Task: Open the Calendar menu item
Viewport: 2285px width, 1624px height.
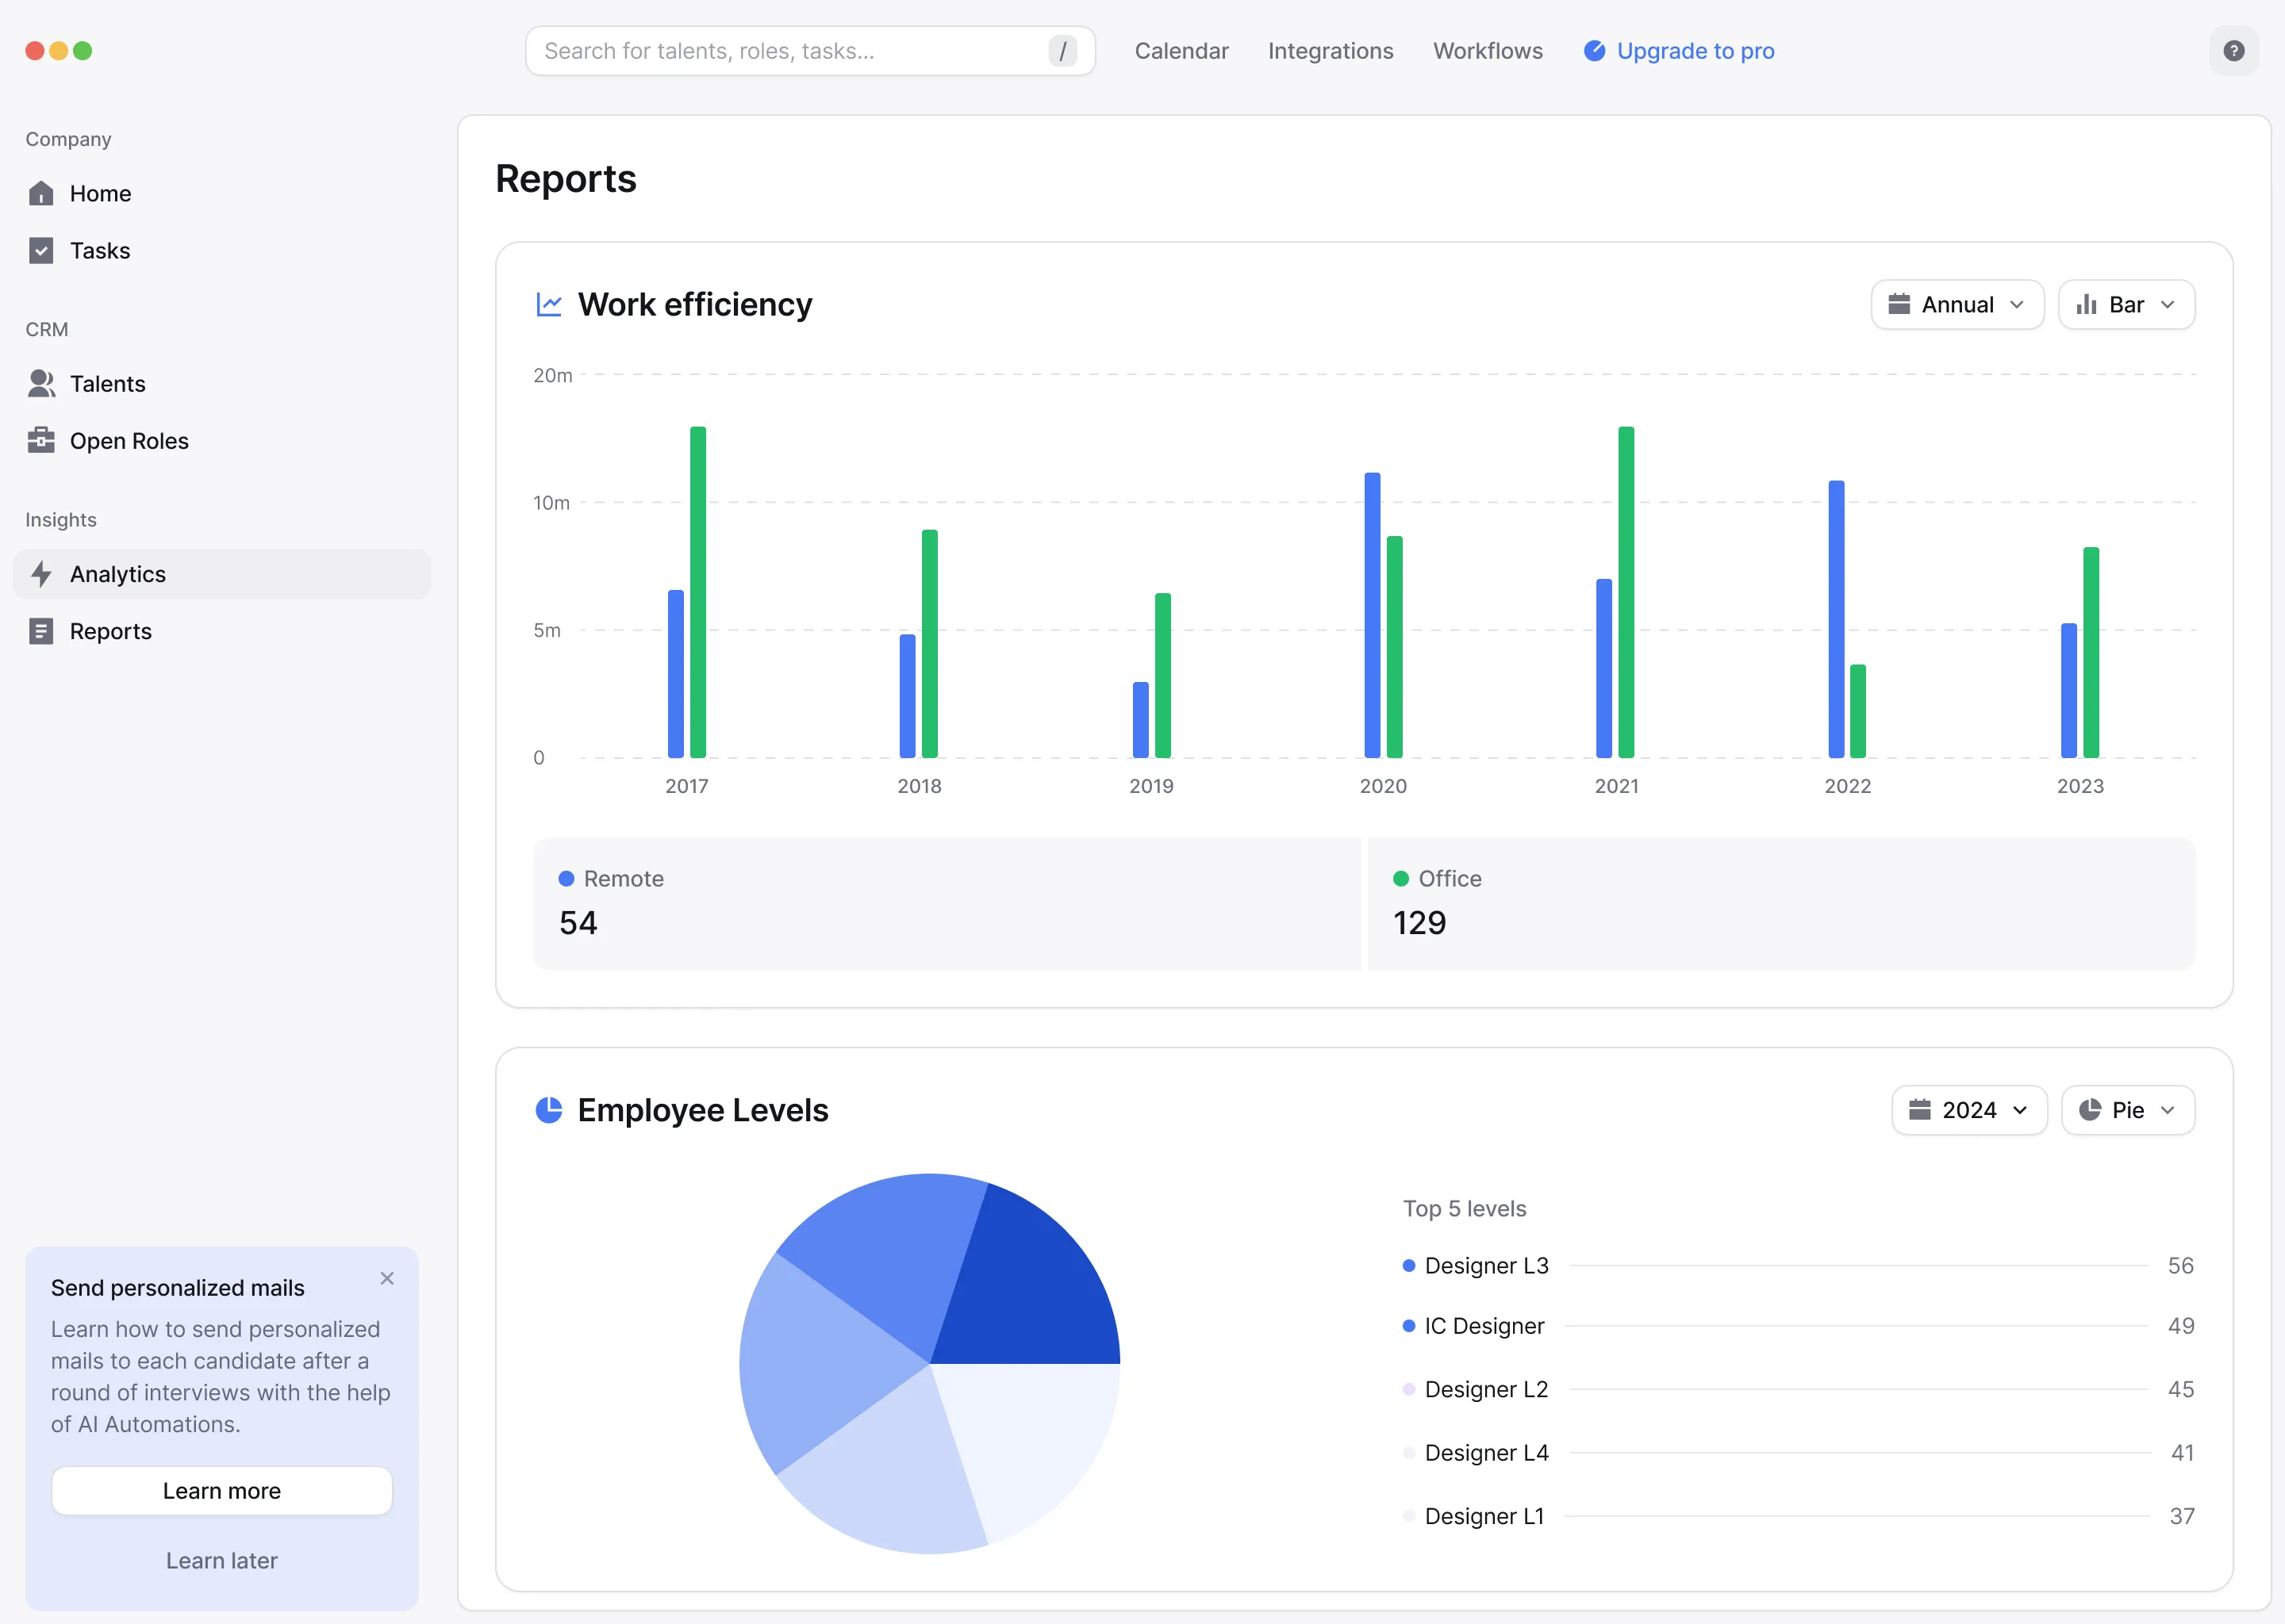Action: (x=1181, y=51)
